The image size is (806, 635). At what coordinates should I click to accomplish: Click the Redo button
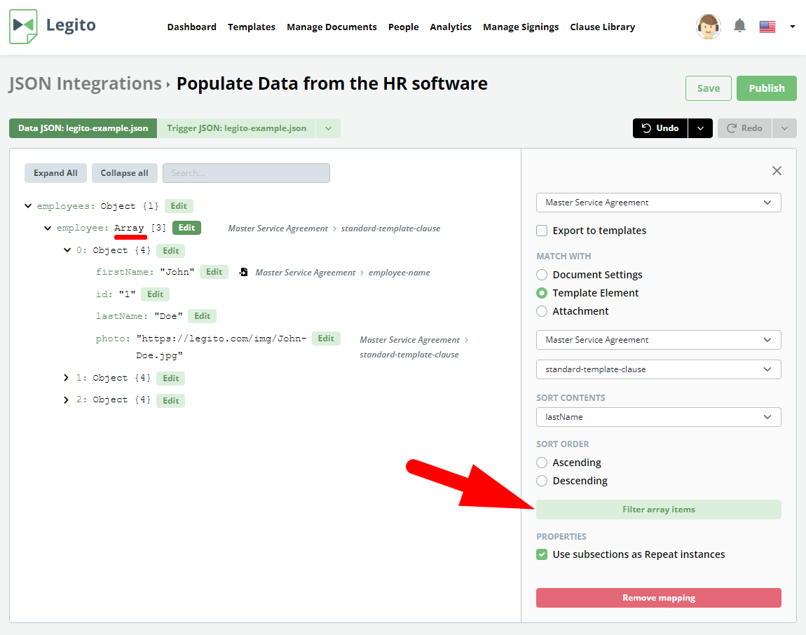tap(744, 128)
